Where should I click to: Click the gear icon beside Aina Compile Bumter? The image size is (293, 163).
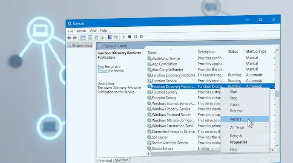point(149,70)
